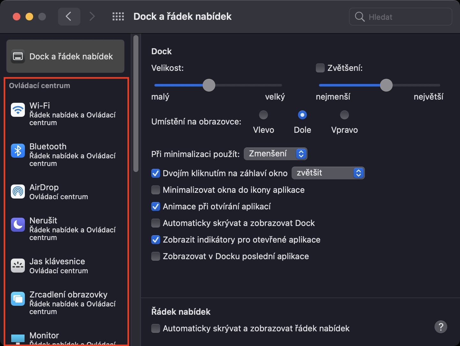Click the Wi-Fi icon in sidebar
This screenshot has width=460, height=346.
click(x=18, y=110)
